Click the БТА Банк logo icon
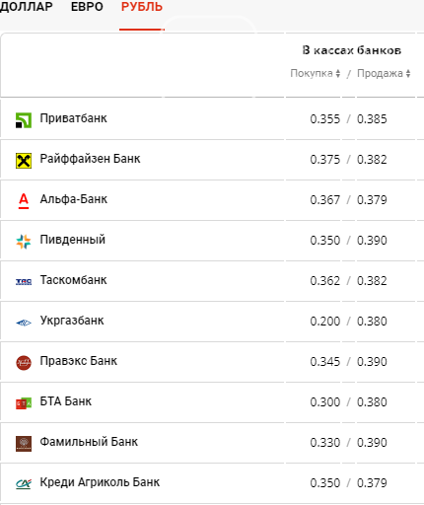Viewport: 424px width, 505px height. [x=24, y=403]
